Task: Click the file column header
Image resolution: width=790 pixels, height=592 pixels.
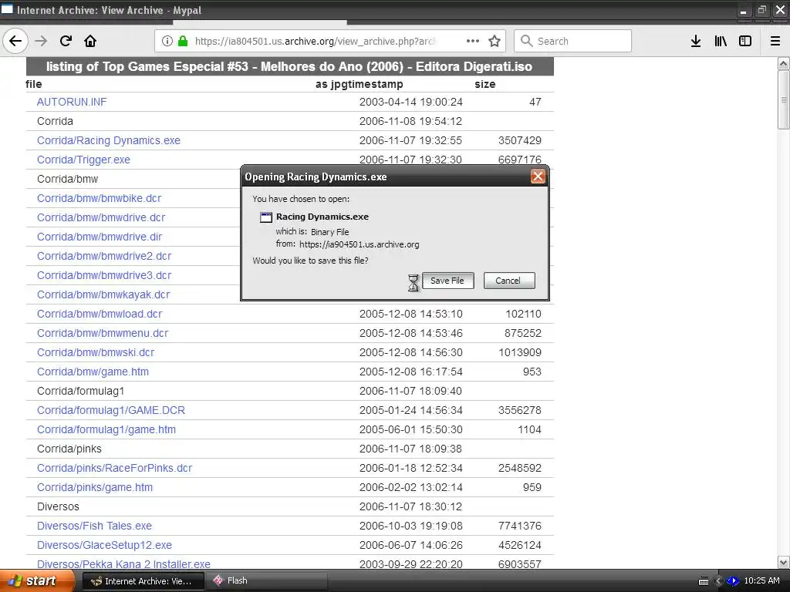Action: [34, 84]
